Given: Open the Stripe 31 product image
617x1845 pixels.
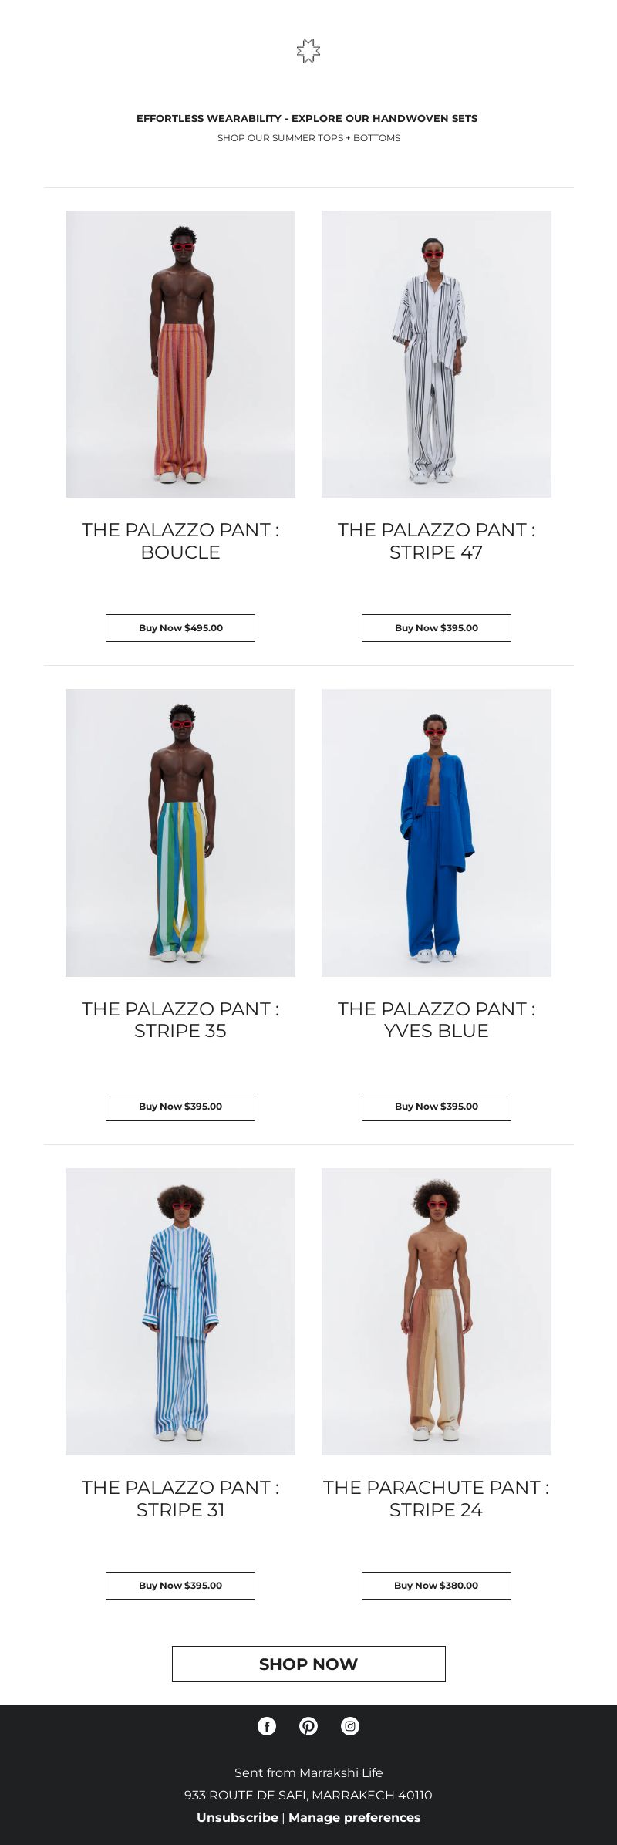Looking at the screenshot, I should point(180,1312).
